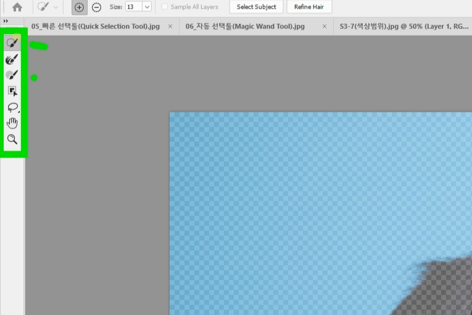Viewport: 472px width, 315px height.
Task: Select the Zoom tool
Action: [x=12, y=139]
